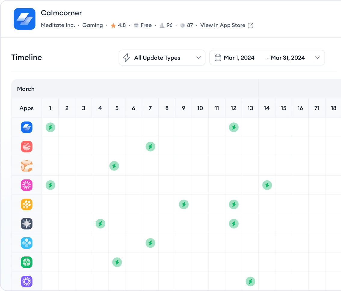
Task: Click the Free price label
Action: (x=146, y=26)
